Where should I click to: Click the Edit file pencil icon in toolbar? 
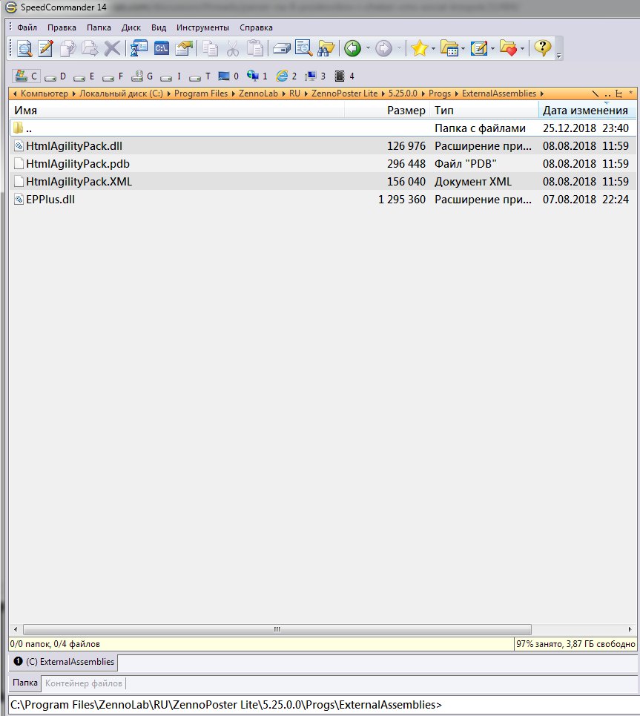[46, 48]
